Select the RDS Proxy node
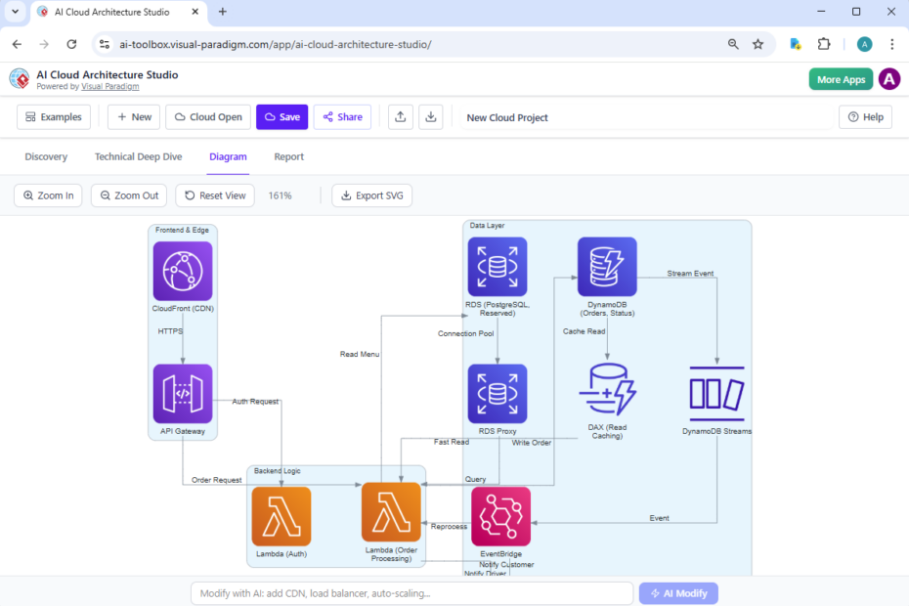Viewport: 909px width, 606px height. (497, 394)
